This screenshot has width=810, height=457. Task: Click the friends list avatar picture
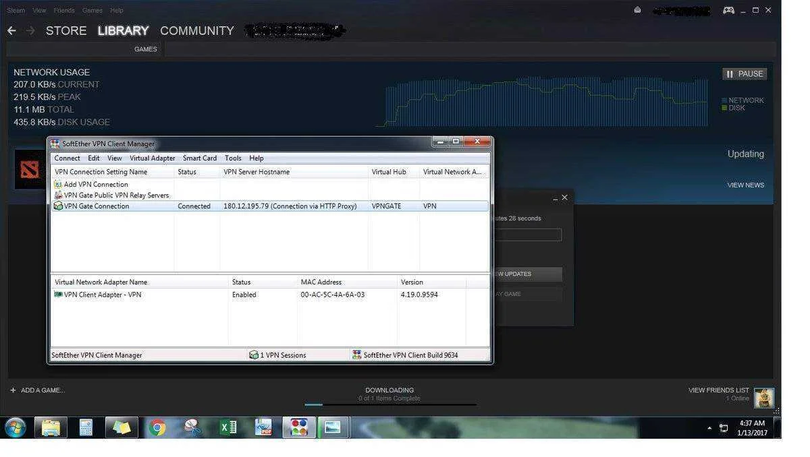pyautogui.click(x=764, y=398)
